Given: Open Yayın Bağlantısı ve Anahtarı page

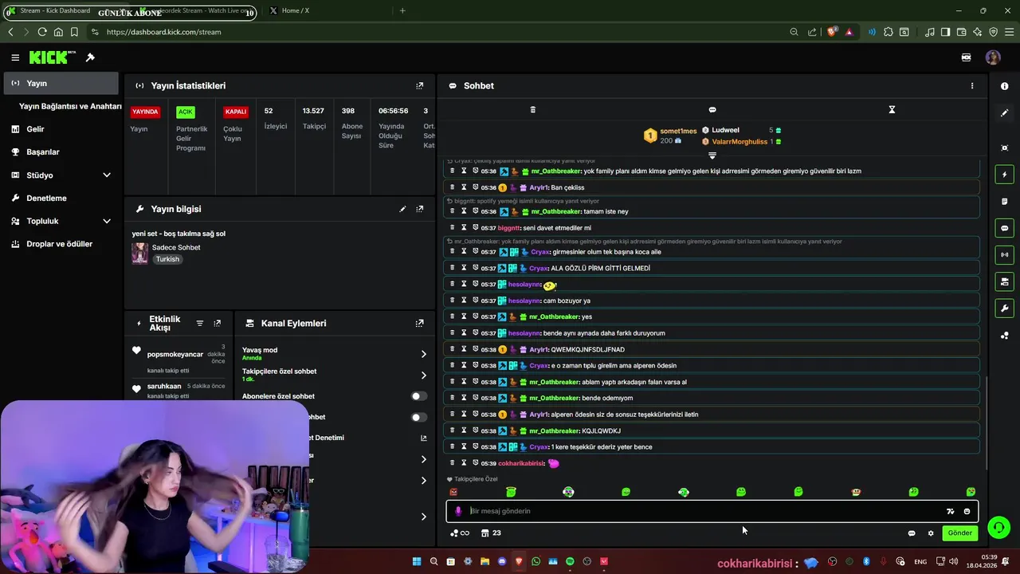Looking at the screenshot, I should [x=70, y=106].
